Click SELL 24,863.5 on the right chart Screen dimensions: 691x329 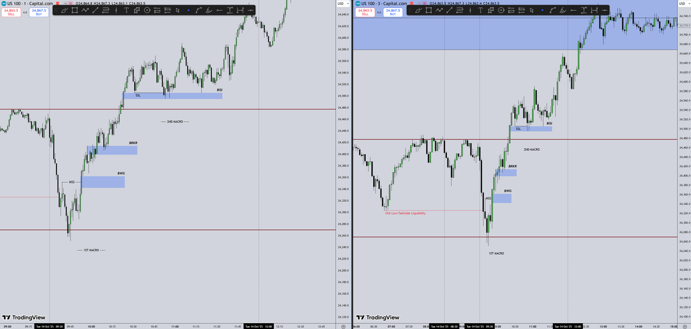click(365, 12)
